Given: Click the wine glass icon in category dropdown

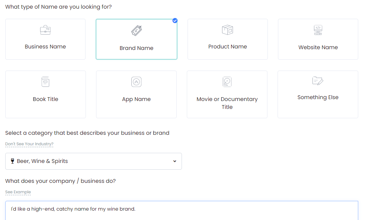Looking at the screenshot, I should [13, 161].
